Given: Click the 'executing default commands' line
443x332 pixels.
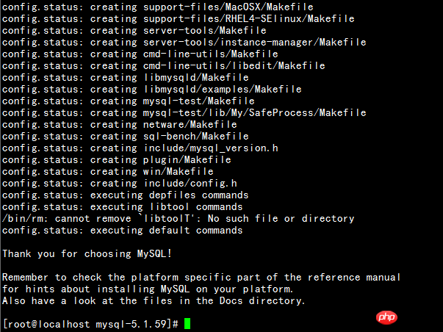Looking at the screenshot, I should 123,231.
